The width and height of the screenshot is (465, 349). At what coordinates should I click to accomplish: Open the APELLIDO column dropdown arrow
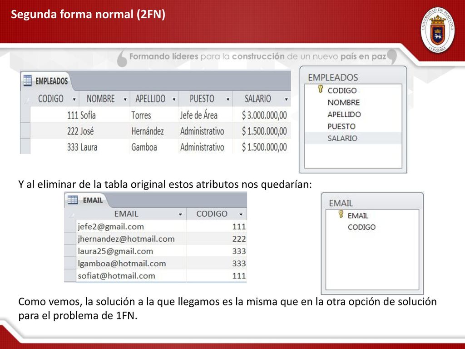(x=174, y=100)
